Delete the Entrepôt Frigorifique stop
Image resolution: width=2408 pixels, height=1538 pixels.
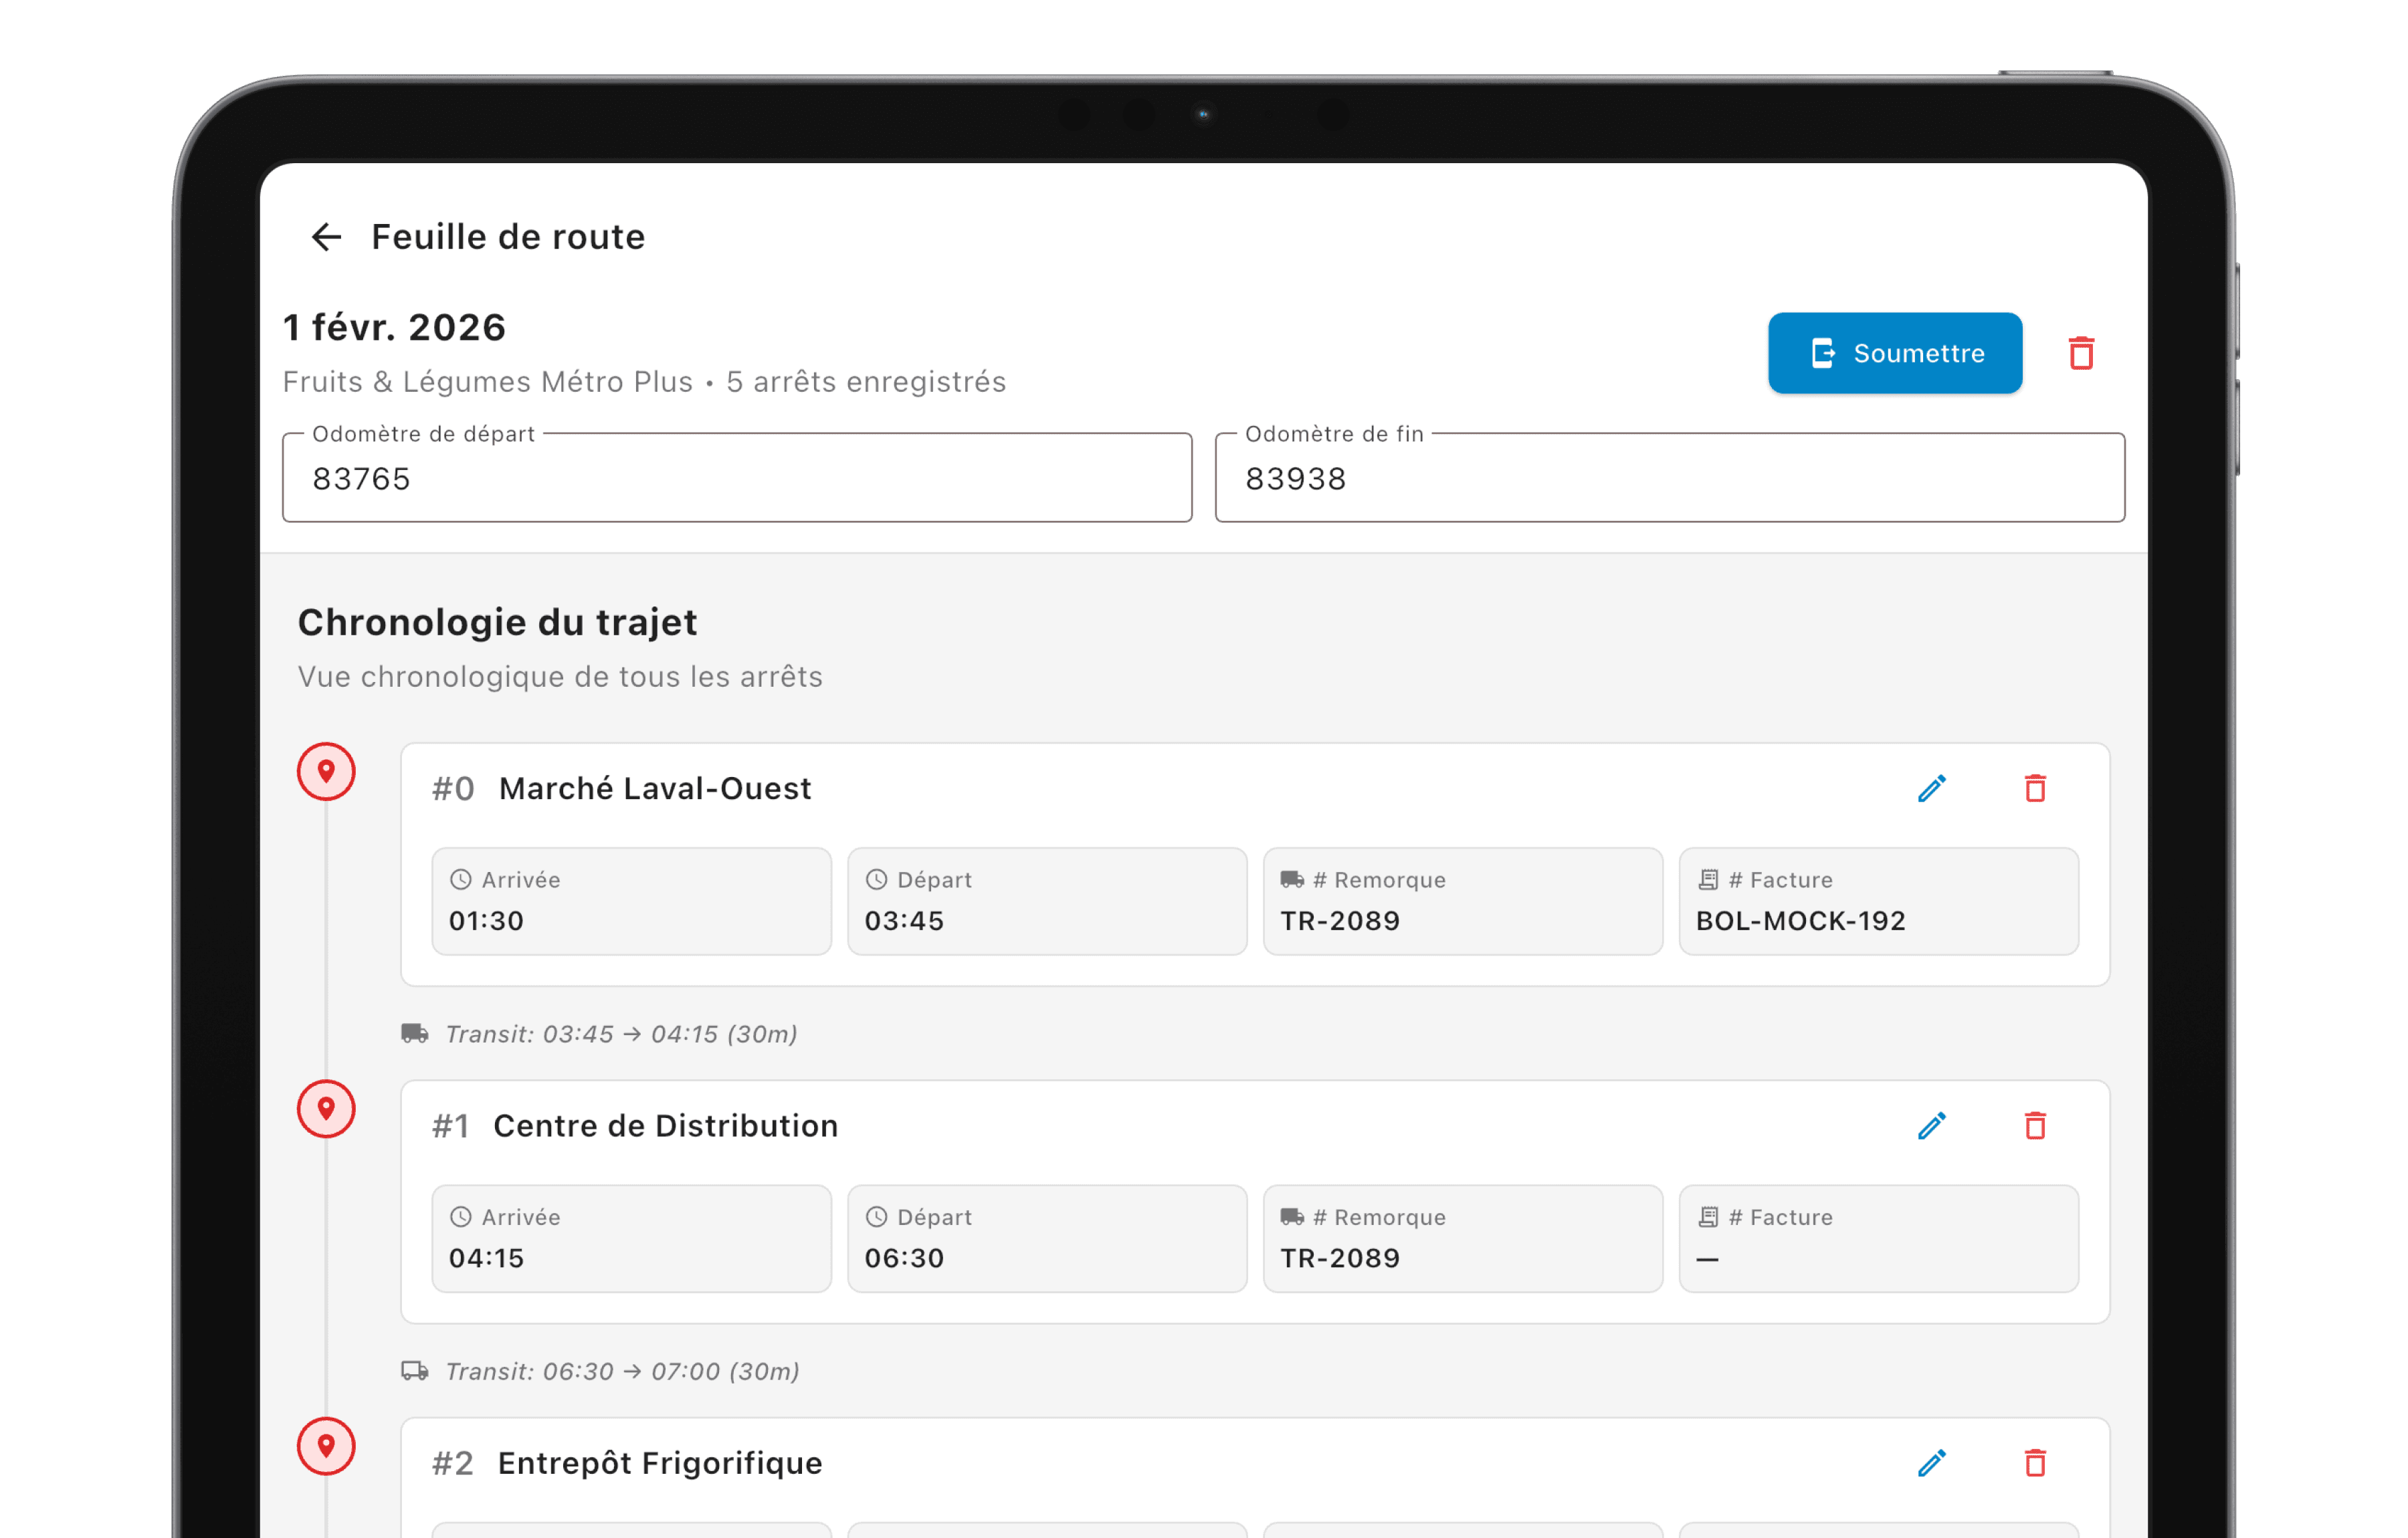[x=2035, y=1463]
